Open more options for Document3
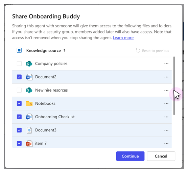This screenshot has height=173, width=187. [x=166, y=130]
